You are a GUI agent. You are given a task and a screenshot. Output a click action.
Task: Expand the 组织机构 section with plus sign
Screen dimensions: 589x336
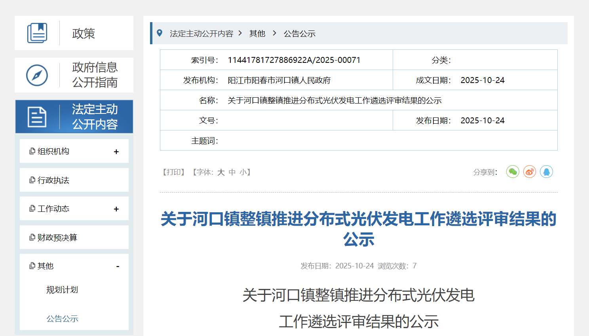point(116,152)
